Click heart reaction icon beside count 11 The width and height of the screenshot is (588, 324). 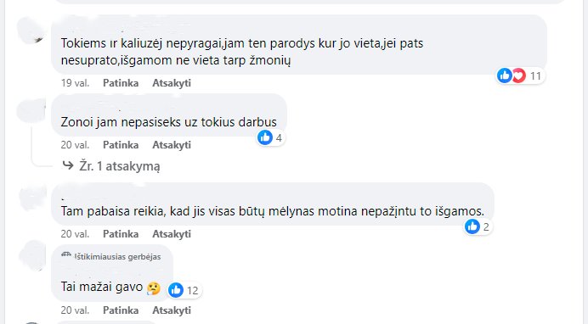(519, 75)
